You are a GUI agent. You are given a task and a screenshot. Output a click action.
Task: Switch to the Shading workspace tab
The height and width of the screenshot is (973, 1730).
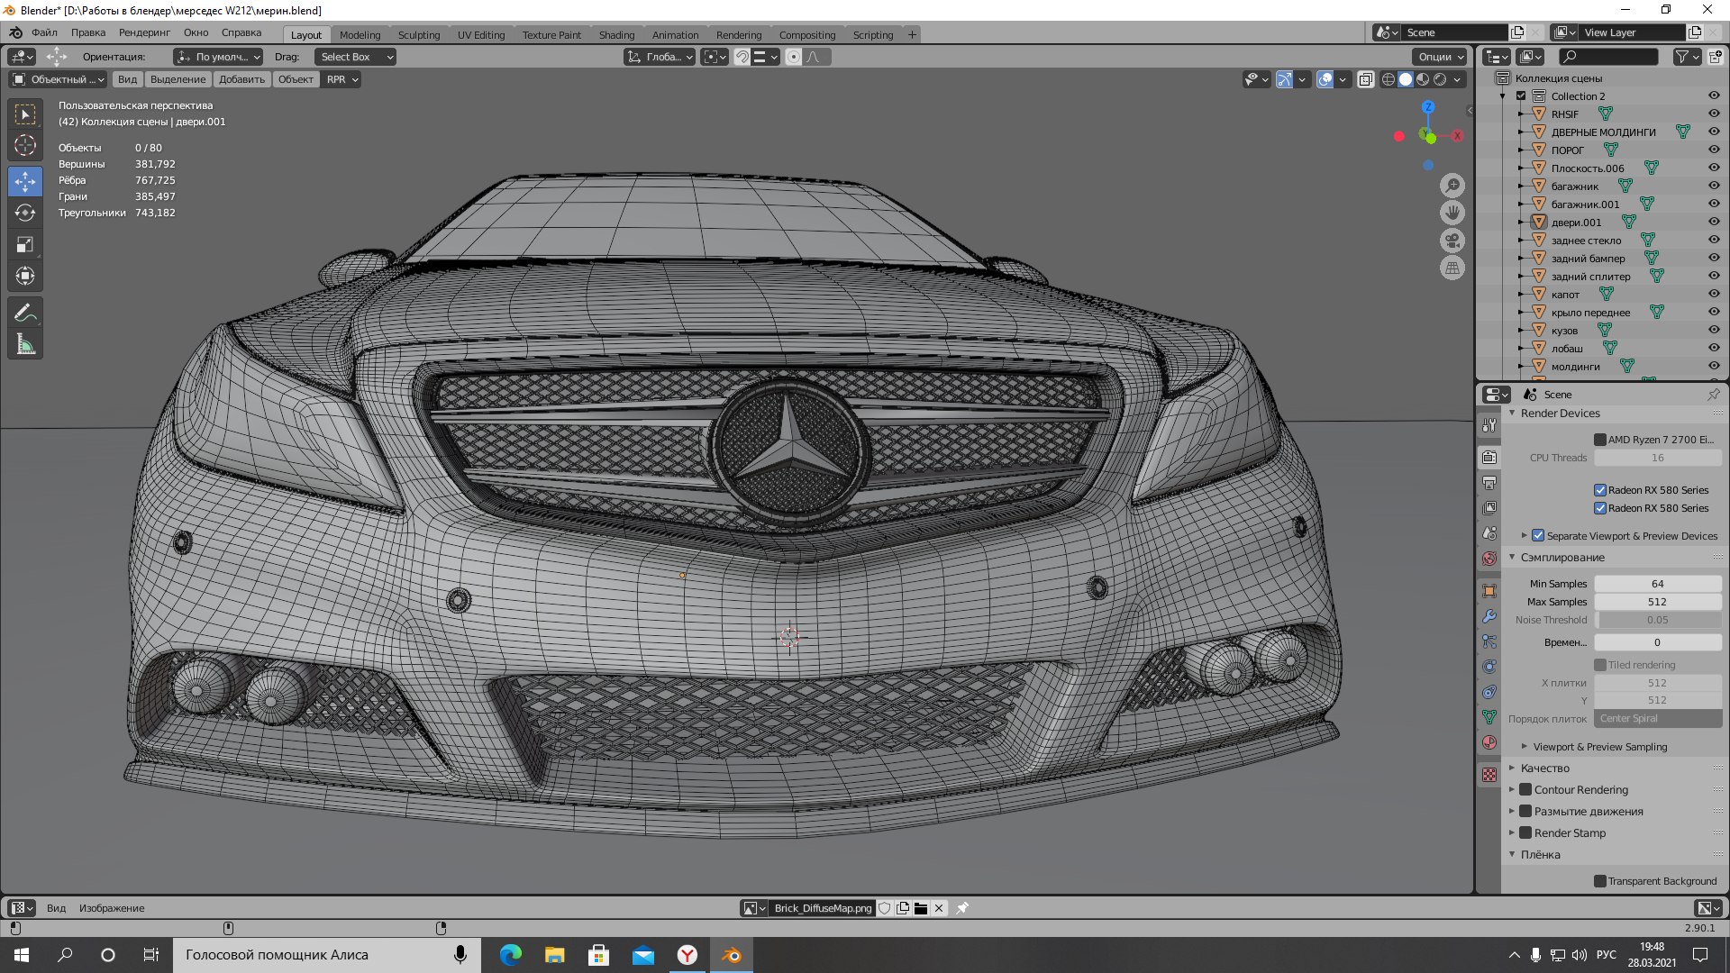616,35
